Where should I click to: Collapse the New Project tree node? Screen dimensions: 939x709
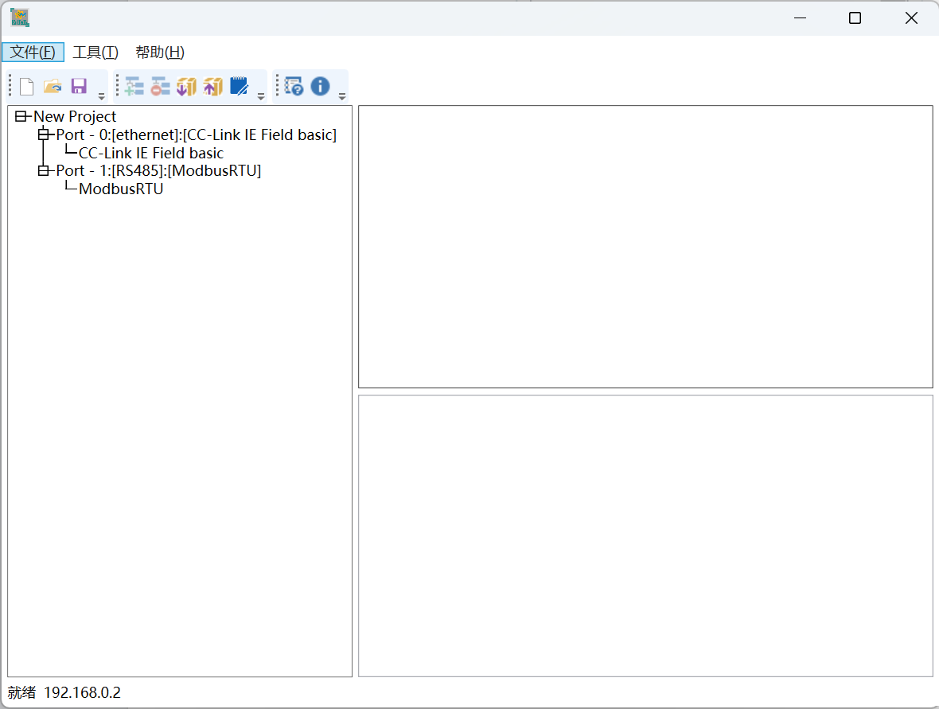tap(21, 116)
